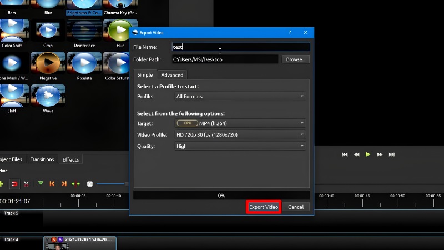
Task: Toggle the red Snapping magnet tool
Action: (x=14, y=184)
